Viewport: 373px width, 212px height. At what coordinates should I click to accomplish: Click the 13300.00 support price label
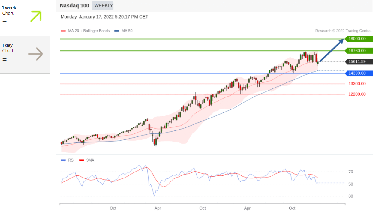357,84
